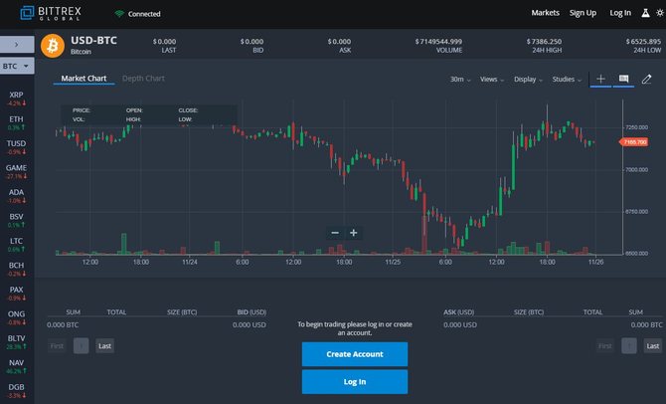666x404 pixels.
Task: Click the 7250.000 price axis label
Action: click(x=637, y=127)
